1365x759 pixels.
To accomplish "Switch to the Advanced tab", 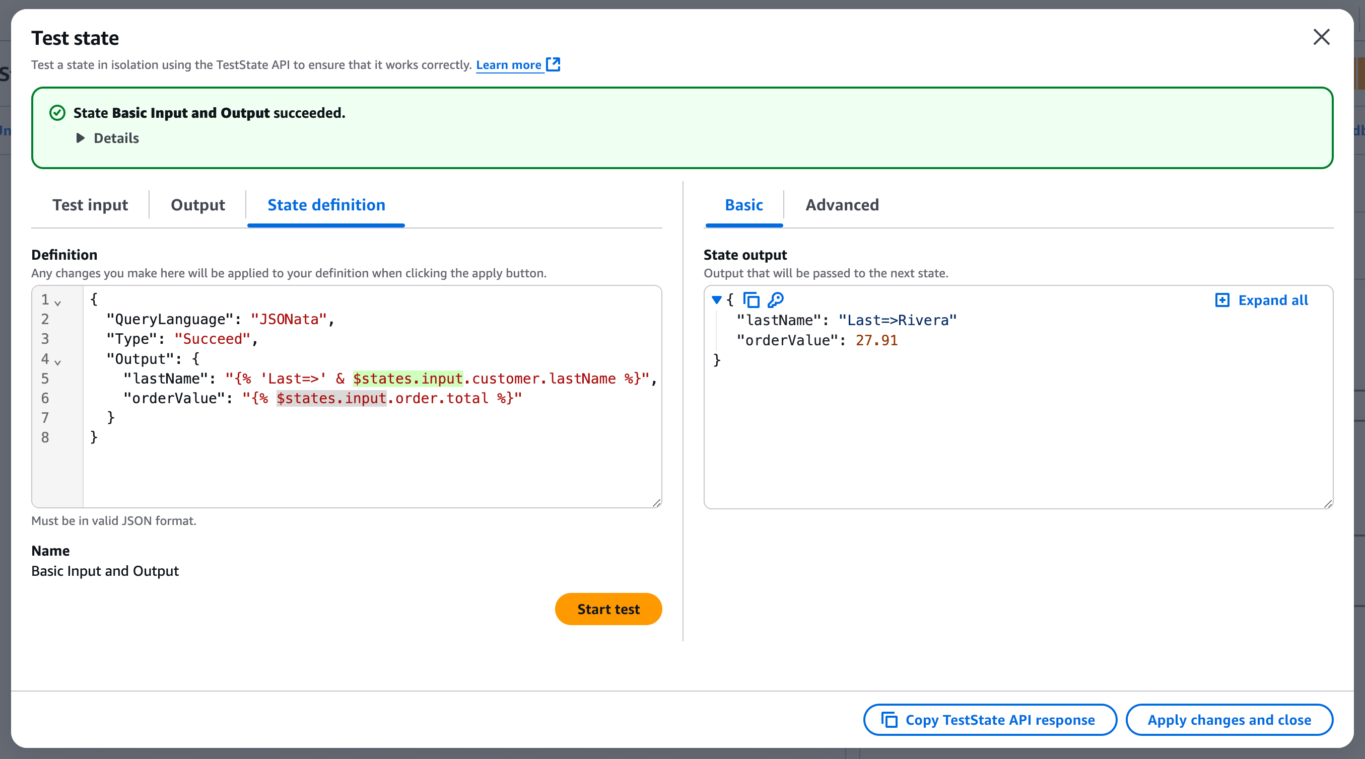I will pyautogui.click(x=843, y=205).
